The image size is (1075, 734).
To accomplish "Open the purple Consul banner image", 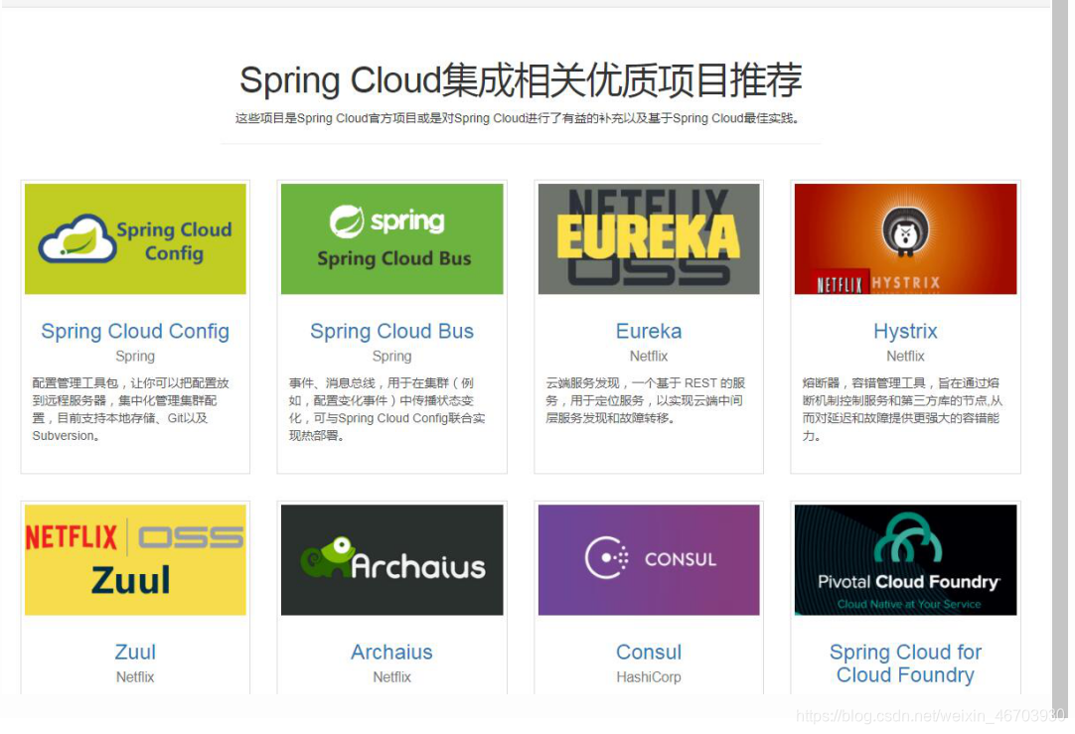I will coord(649,560).
